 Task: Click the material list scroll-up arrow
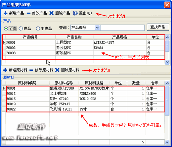pyautogui.click(x=167, y=83)
